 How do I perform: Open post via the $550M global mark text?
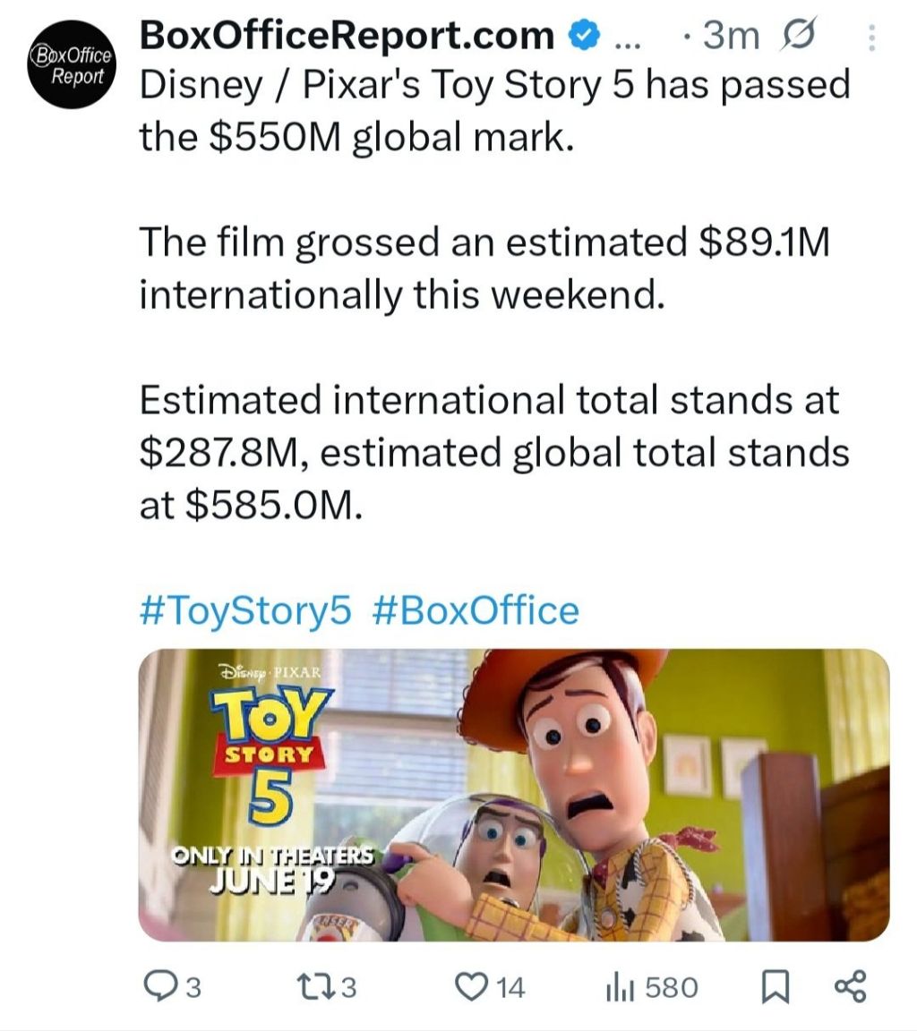390,137
